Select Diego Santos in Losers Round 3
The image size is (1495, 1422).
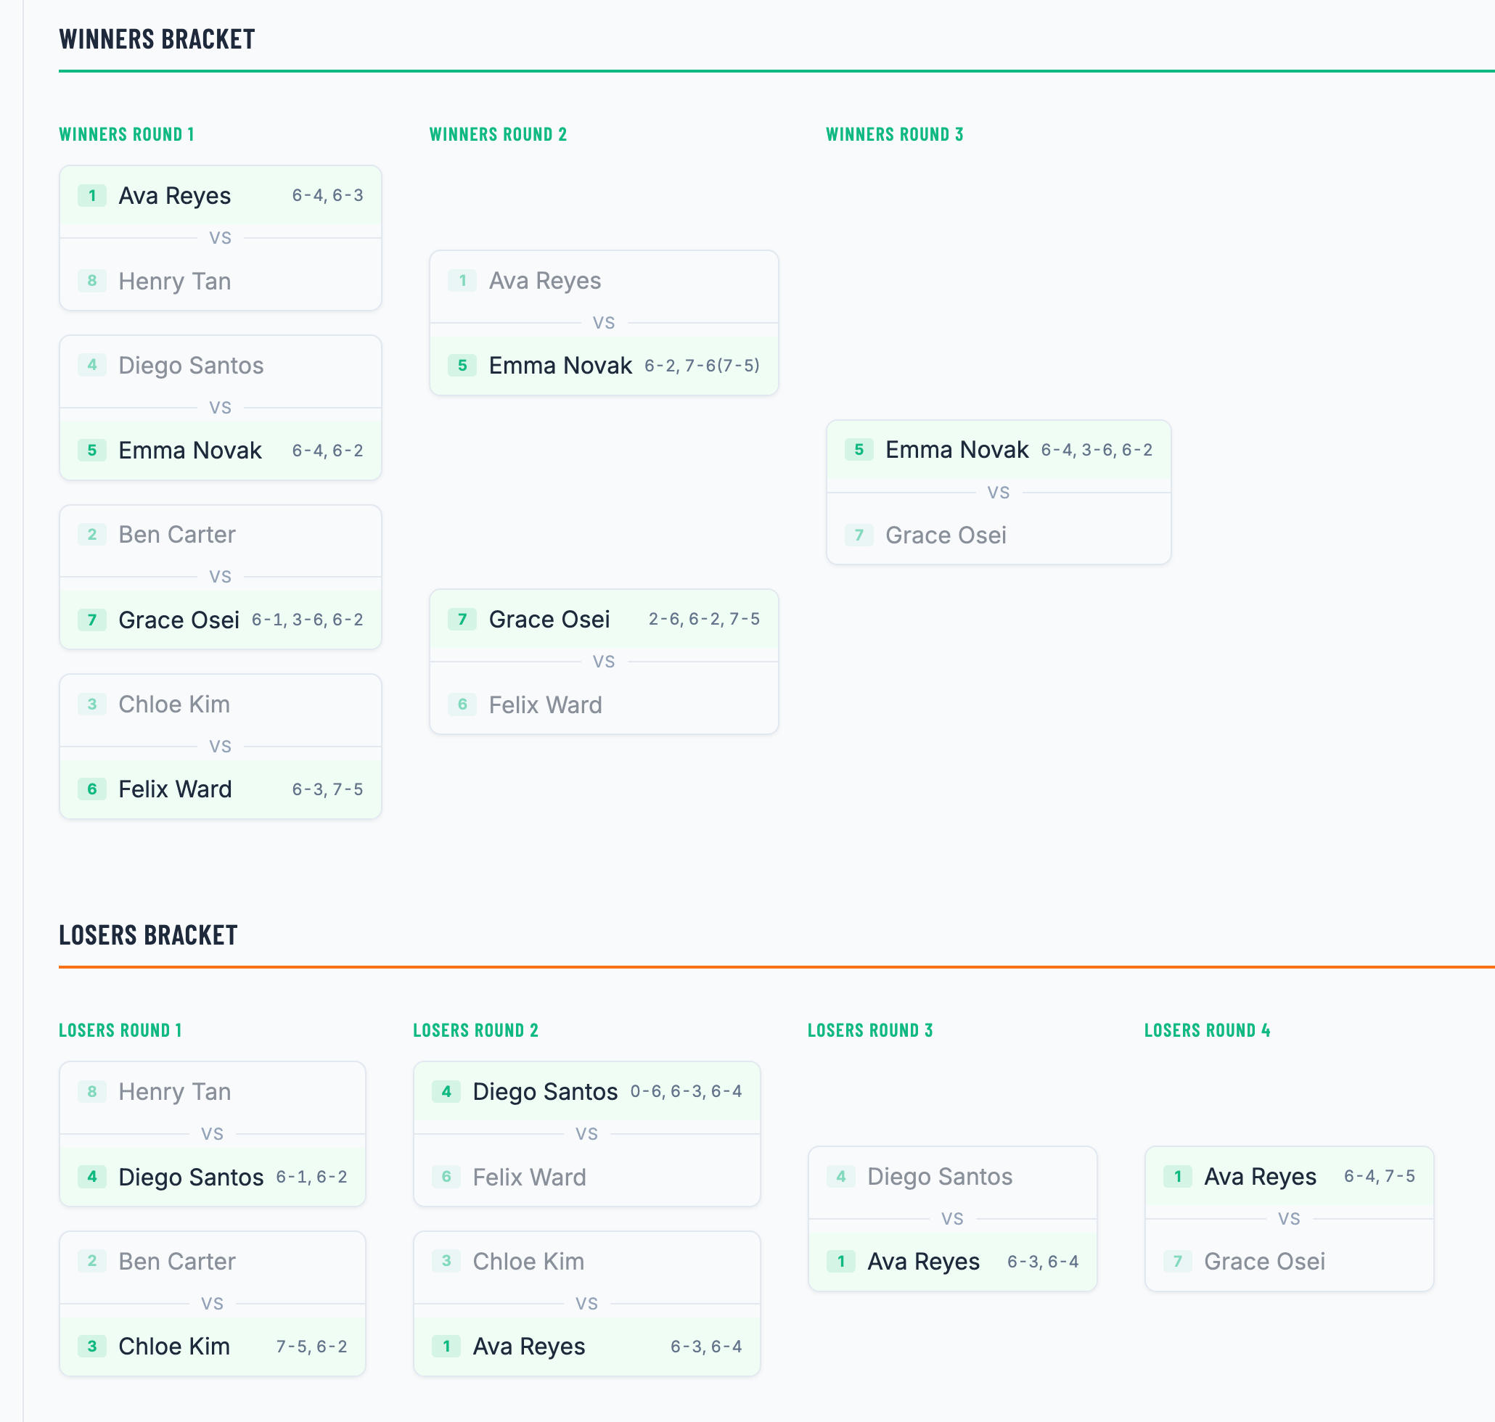(952, 1176)
